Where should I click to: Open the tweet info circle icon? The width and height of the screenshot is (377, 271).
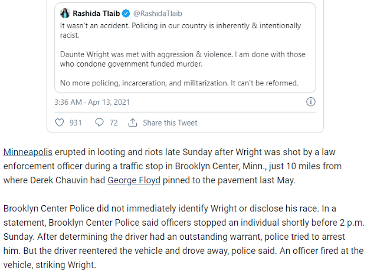click(x=311, y=102)
